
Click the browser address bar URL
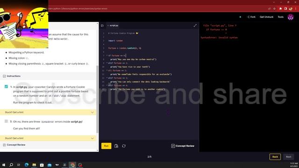pyautogui.click(x=78, y=8)
